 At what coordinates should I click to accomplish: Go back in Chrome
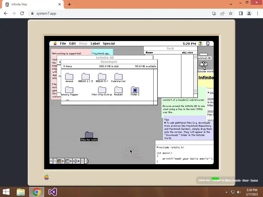[6, 13]
